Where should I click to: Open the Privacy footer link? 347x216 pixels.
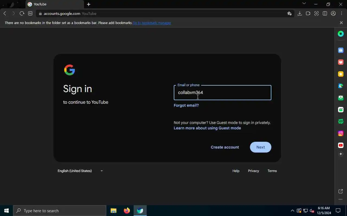tap(253, 171)
